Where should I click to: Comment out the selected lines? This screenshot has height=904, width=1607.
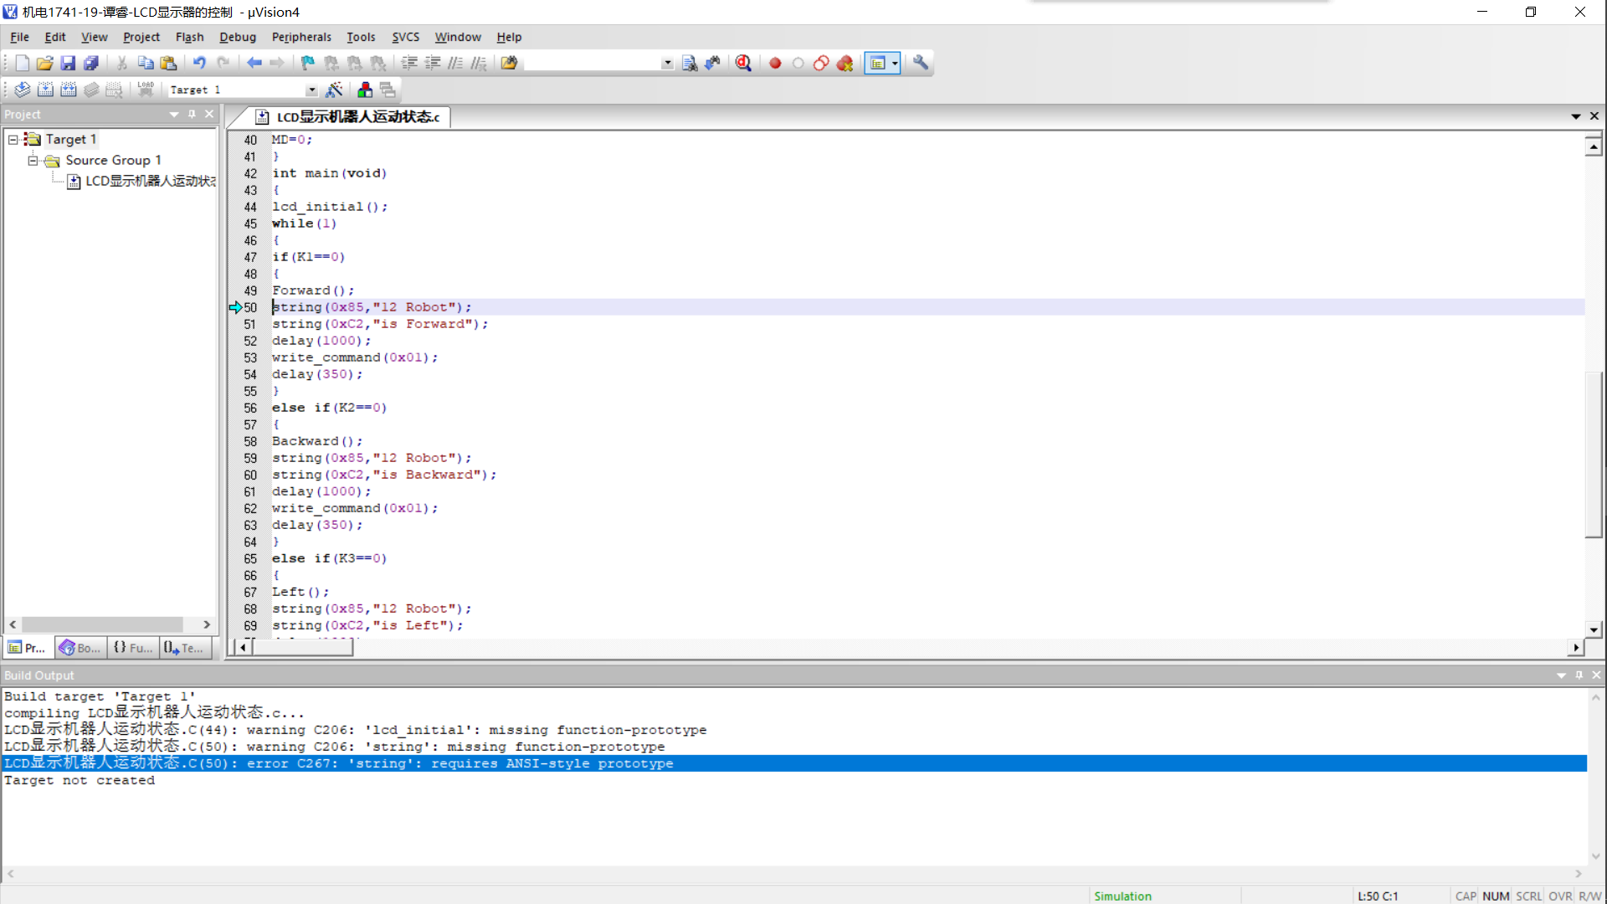pos(455,63)
